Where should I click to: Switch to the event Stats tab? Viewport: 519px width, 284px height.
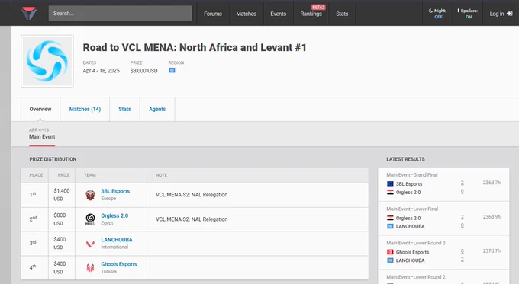coord(124,110)
